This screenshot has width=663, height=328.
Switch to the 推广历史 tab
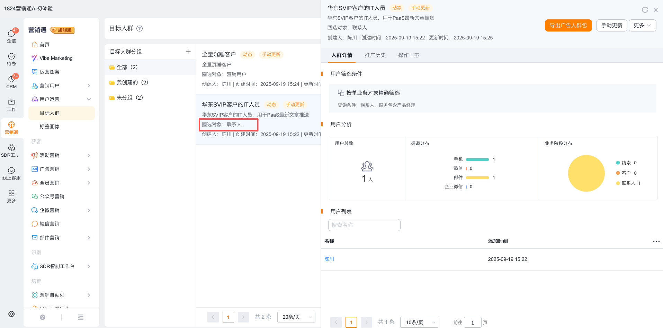[x=375, y=55]
